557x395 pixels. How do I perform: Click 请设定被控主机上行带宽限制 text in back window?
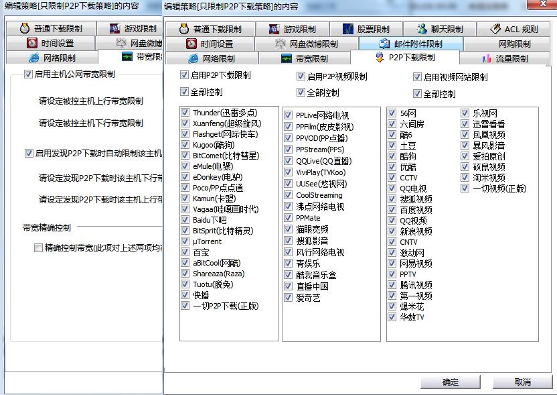click(x=91, y=101)
